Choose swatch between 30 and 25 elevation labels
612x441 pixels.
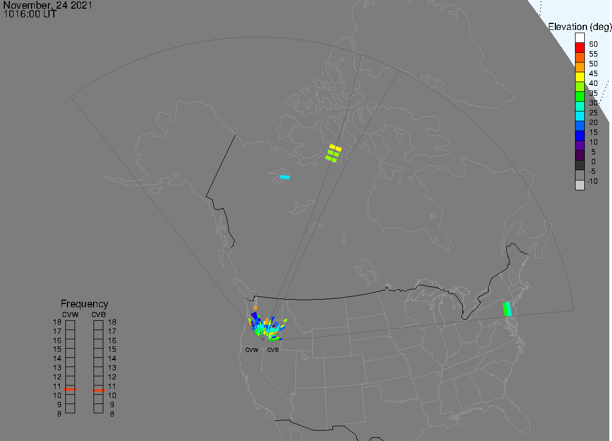(x=579, y=106)
